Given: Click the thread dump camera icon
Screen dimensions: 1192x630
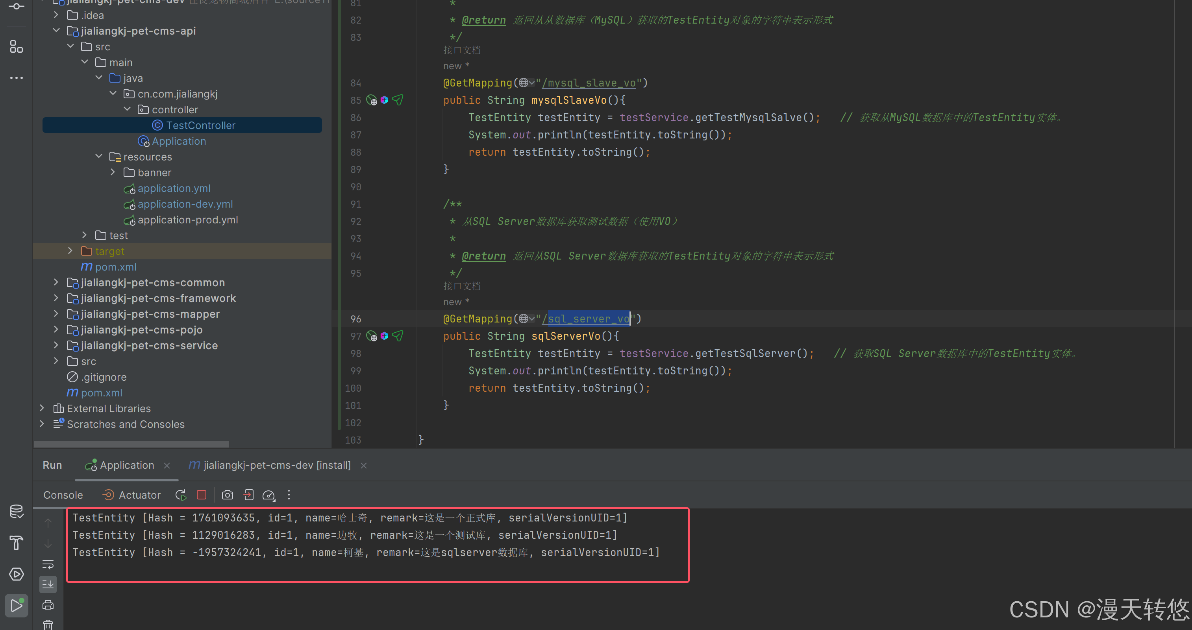Looking at the screenshot, I should coord(227,495).
